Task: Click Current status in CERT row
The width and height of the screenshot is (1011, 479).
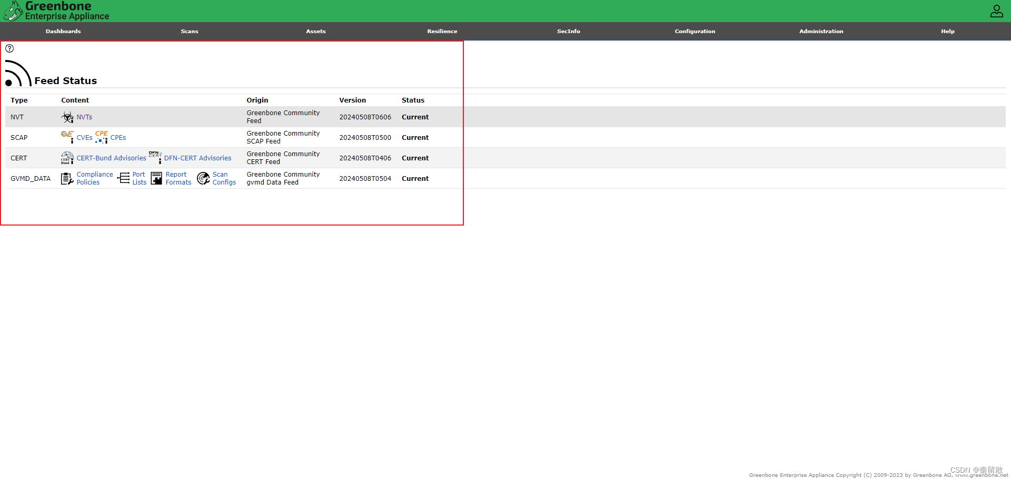Action: click(x=415, y=158)
